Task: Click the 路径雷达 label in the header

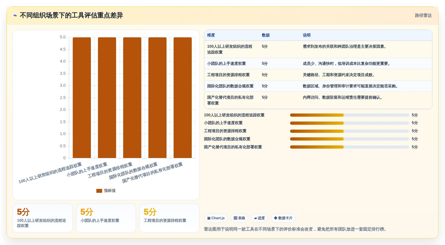Action: [423, 15]
